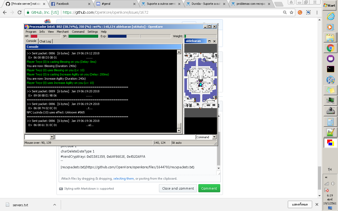
Task: Mute audio via the tray speaker icon
Action: coord(333,184)
